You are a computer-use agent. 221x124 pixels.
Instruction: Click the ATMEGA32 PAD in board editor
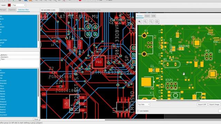coord(99,62)
